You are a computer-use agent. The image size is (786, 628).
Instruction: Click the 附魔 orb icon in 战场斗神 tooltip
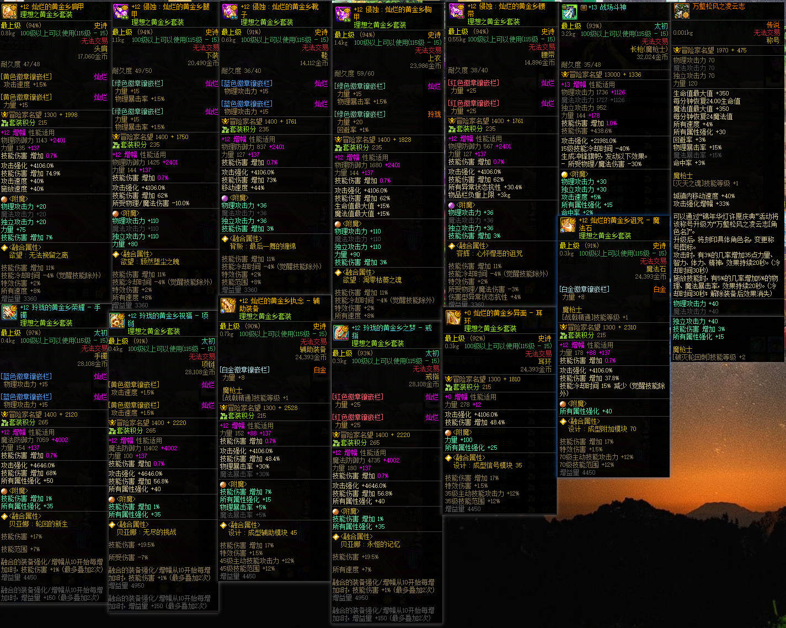click(565, 174)
